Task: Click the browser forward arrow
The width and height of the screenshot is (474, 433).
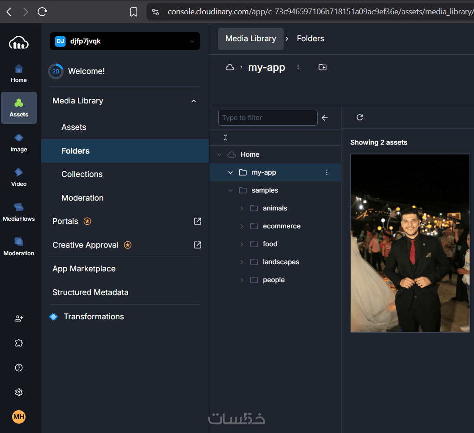Action: (x=26, y=12)
